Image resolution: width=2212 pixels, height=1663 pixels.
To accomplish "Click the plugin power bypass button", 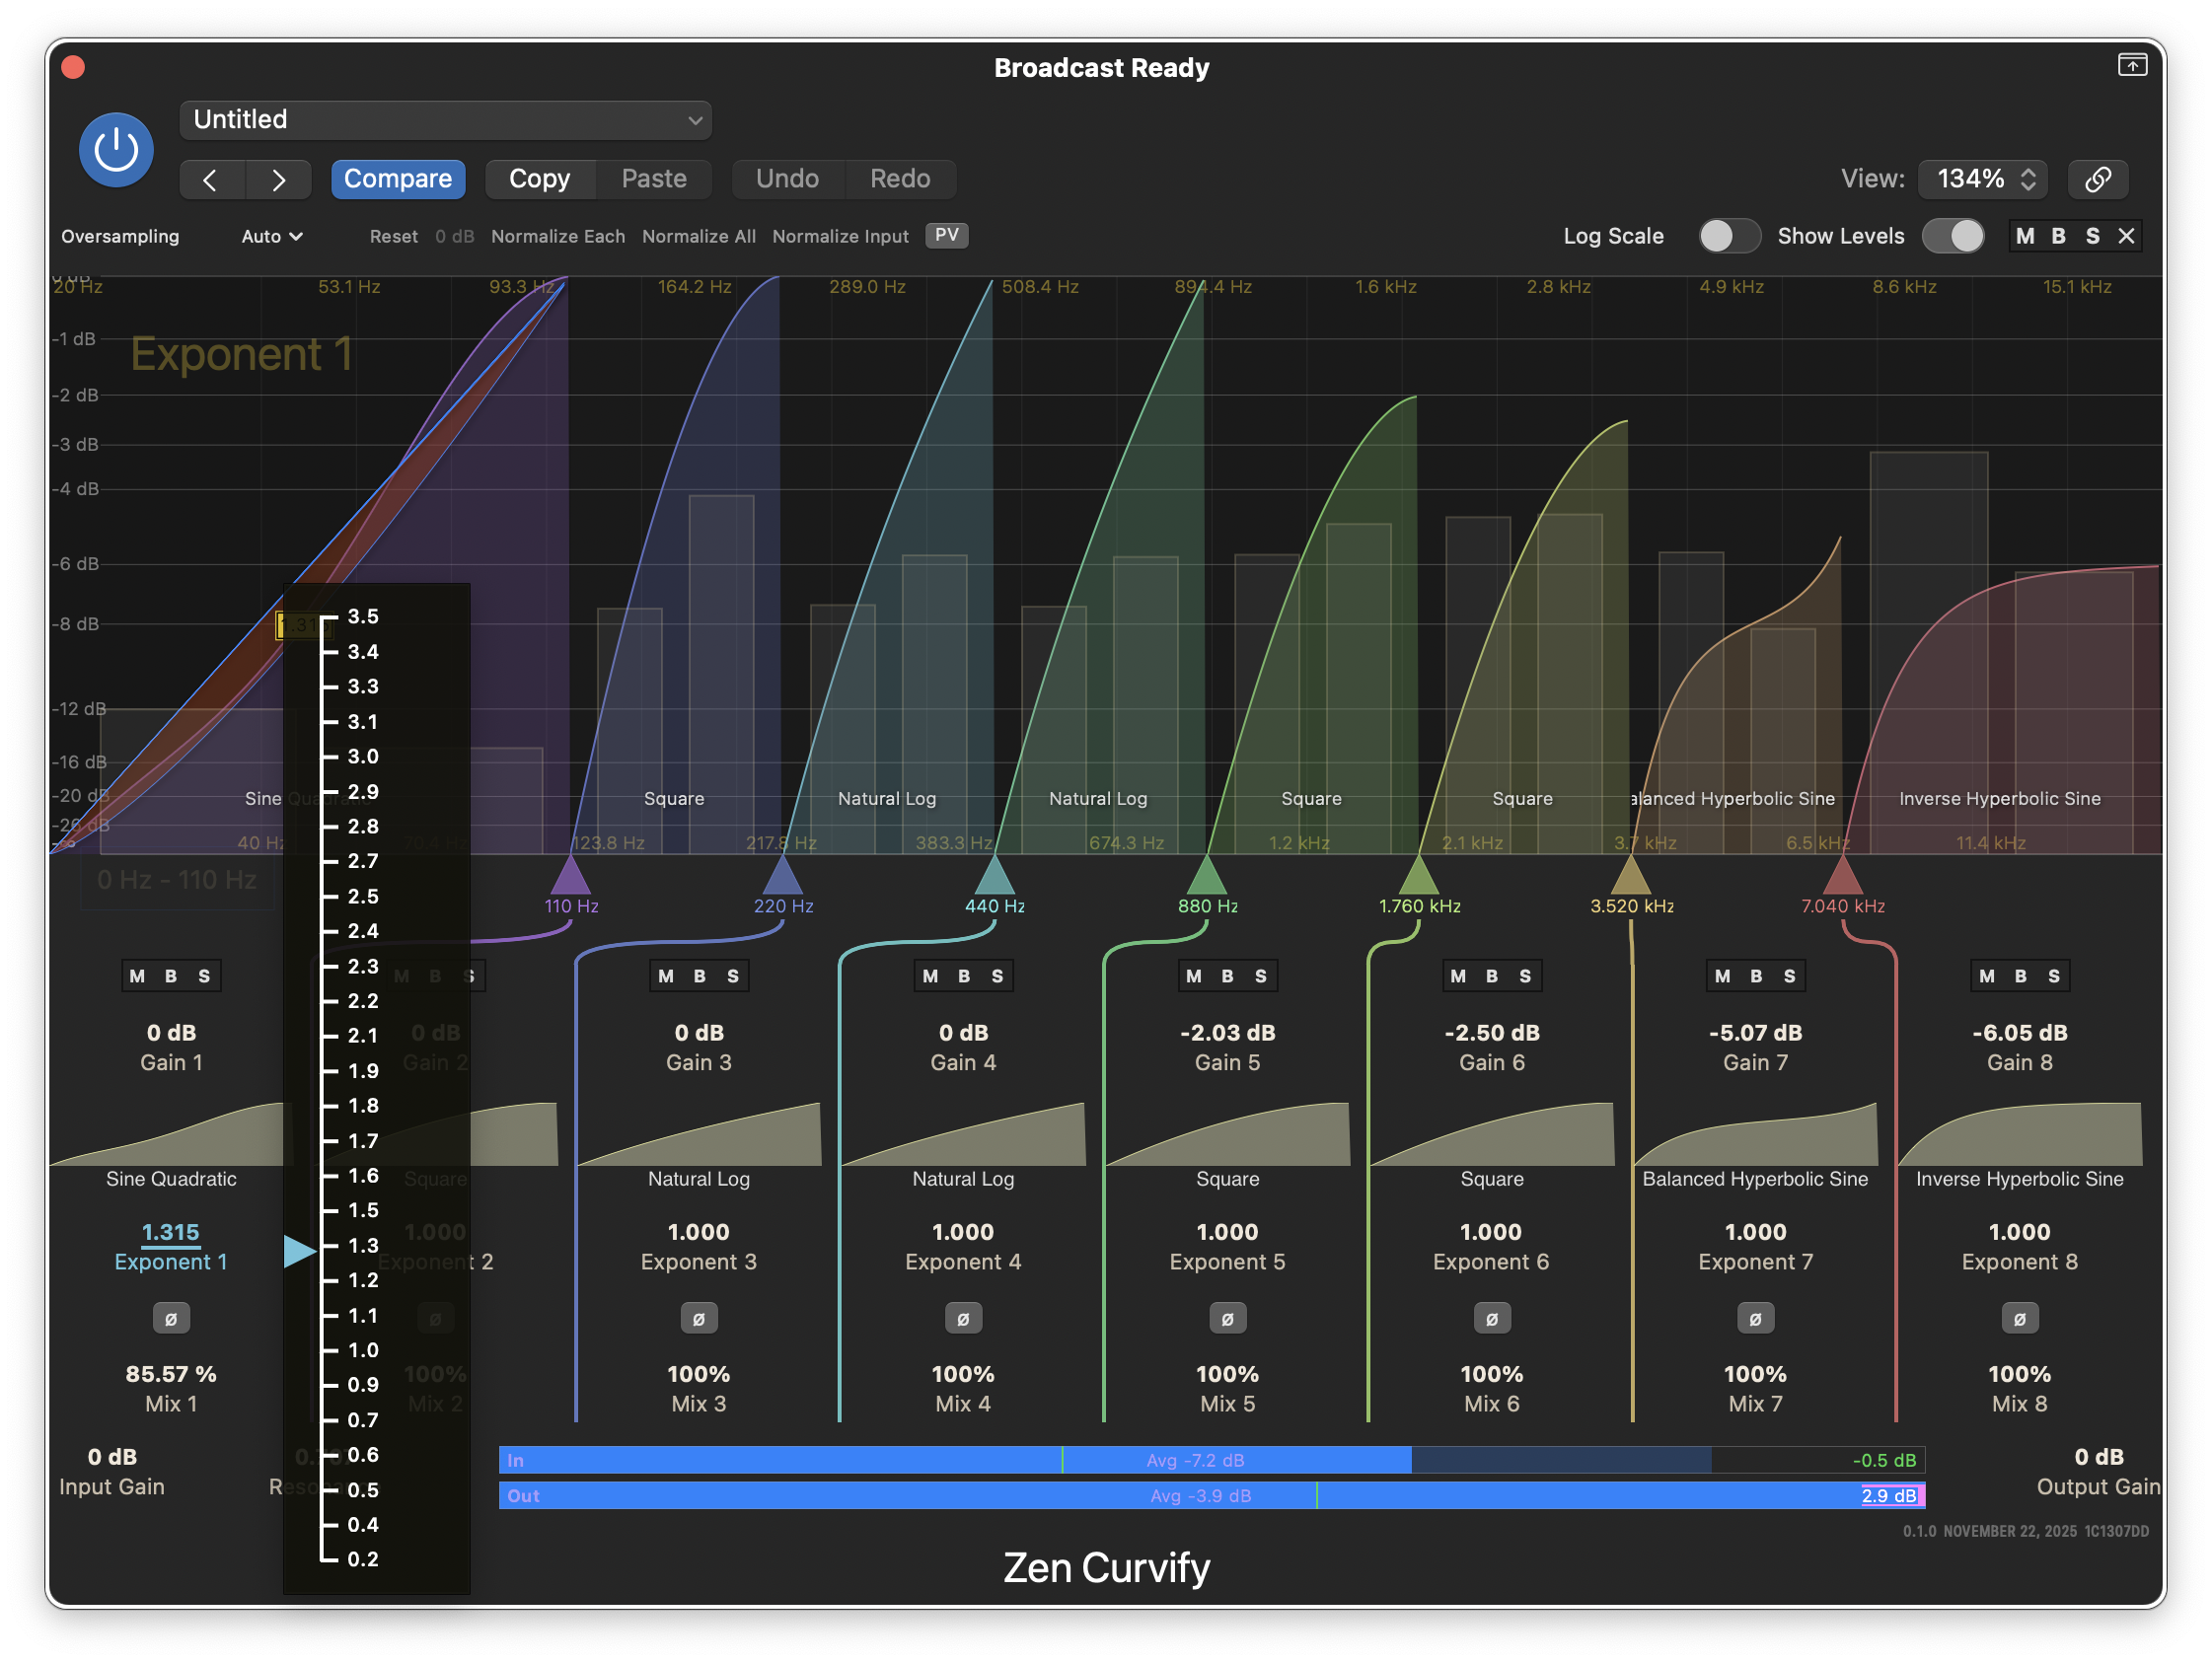I will 116,150.
